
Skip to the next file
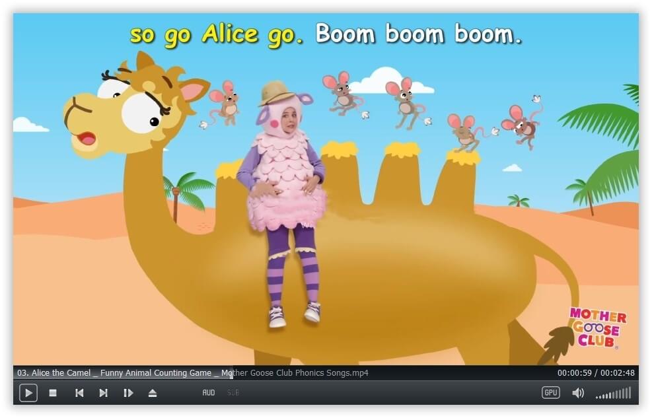pos(104,393)
